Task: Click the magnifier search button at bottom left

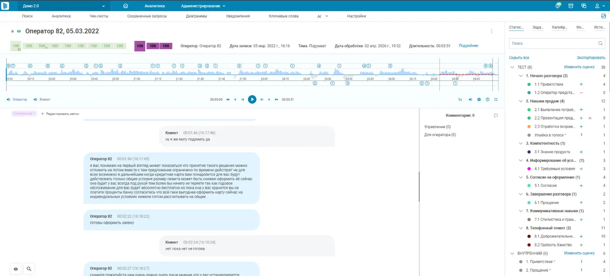Action: pyautogui.click(x=29, y=269)
